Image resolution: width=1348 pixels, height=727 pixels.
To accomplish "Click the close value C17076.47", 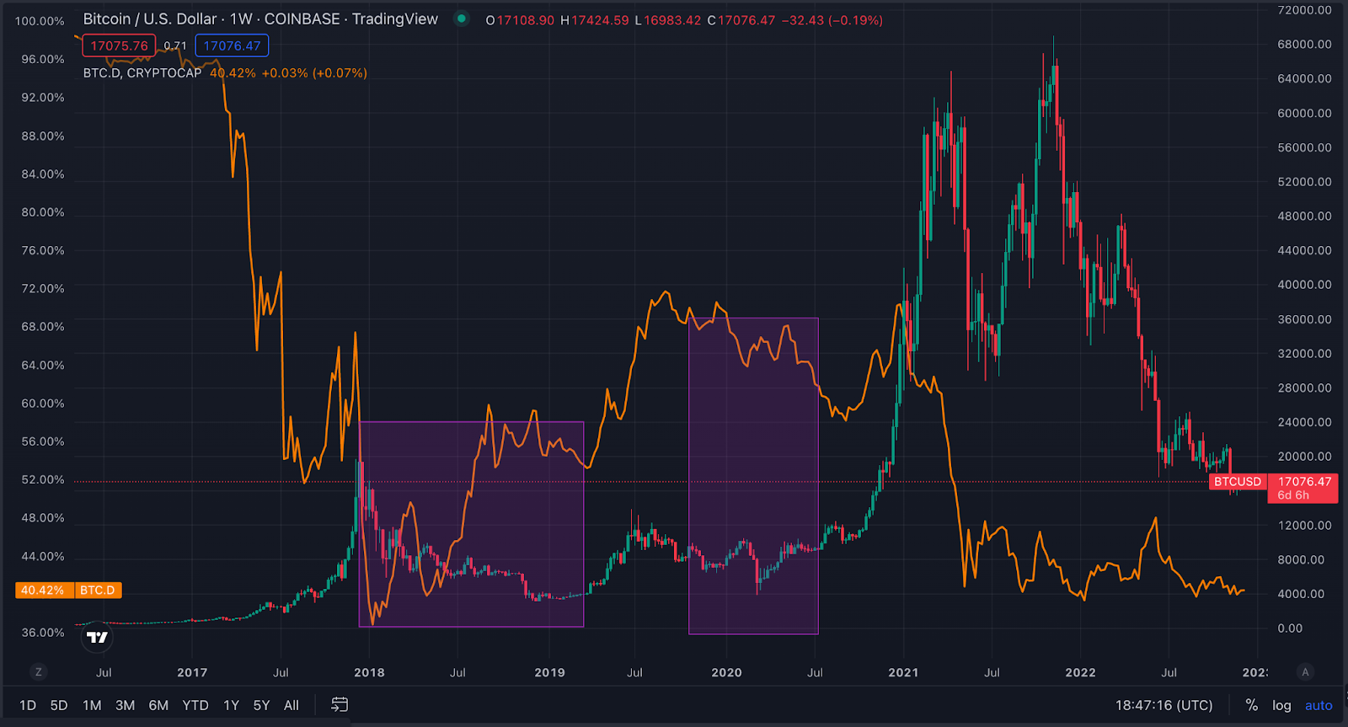I will point(741,20).
